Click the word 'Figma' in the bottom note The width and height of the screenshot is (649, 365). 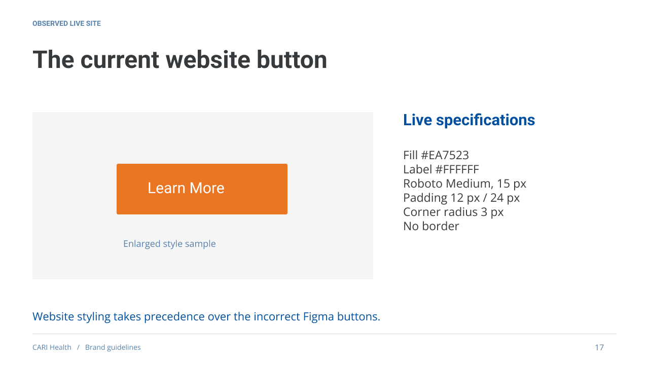coord(318,317)
